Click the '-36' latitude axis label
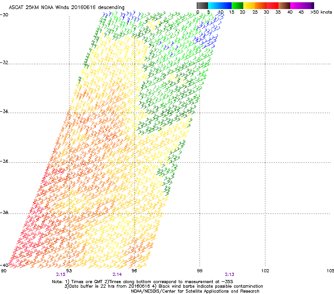Screen dimensions: 334x294 click(x=4, y=161)
